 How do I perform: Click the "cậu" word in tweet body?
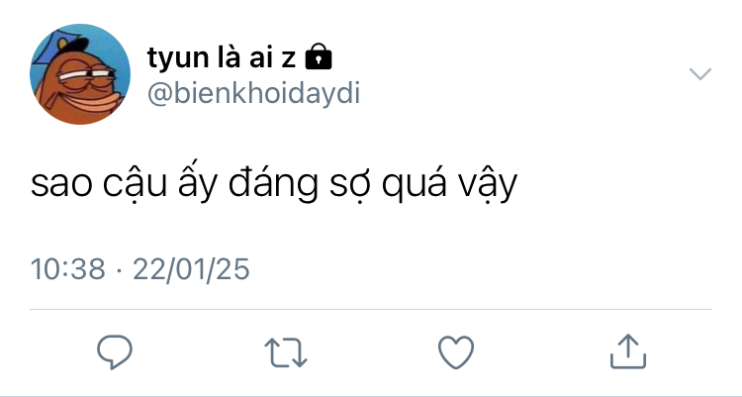(x=135, y=186)
